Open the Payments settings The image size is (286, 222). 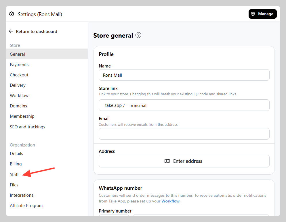click(19, 64)
